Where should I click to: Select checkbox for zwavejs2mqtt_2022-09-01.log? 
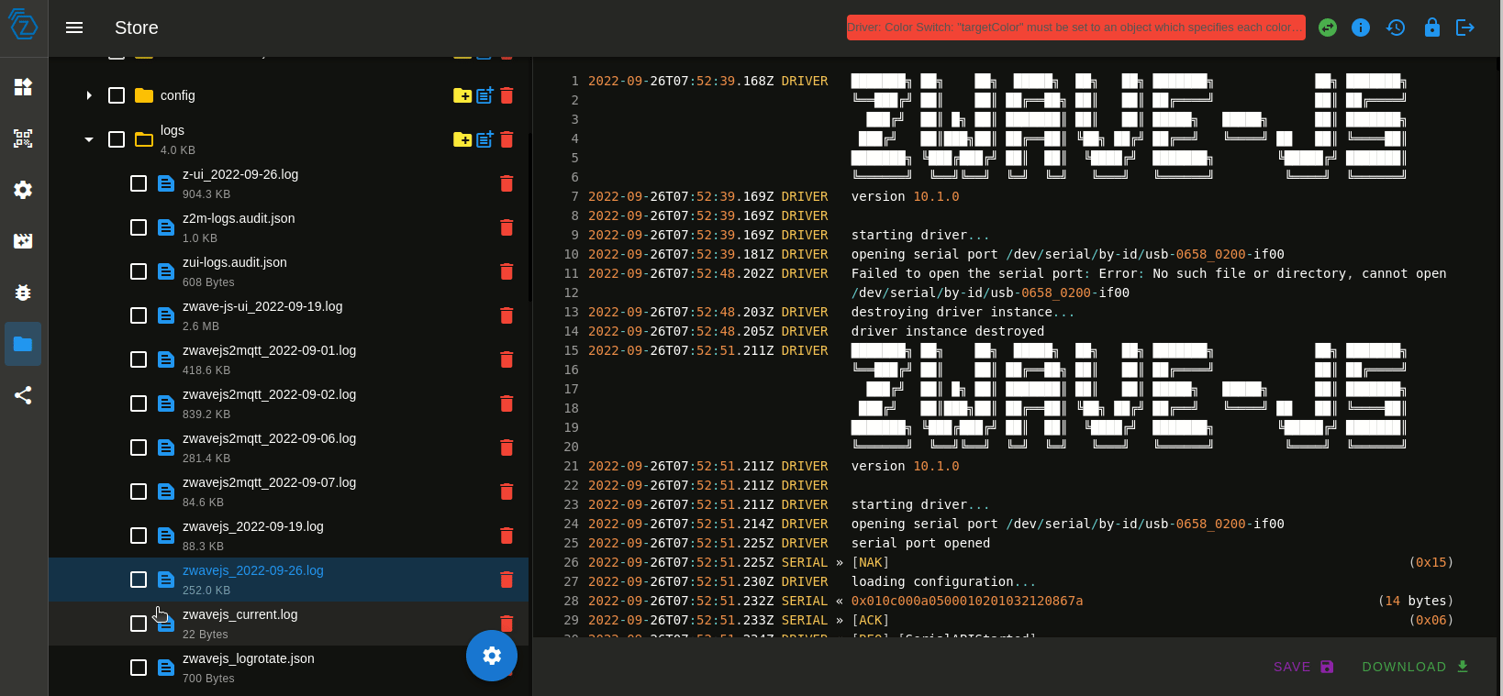click(139, 359)
